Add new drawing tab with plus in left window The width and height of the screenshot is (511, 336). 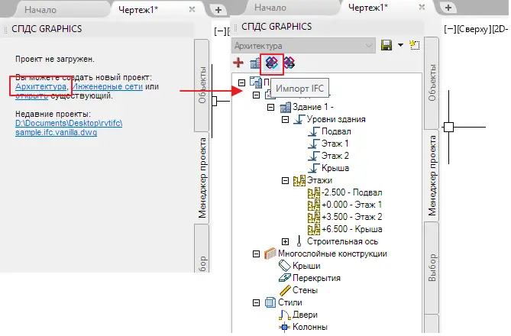[218, 10]
